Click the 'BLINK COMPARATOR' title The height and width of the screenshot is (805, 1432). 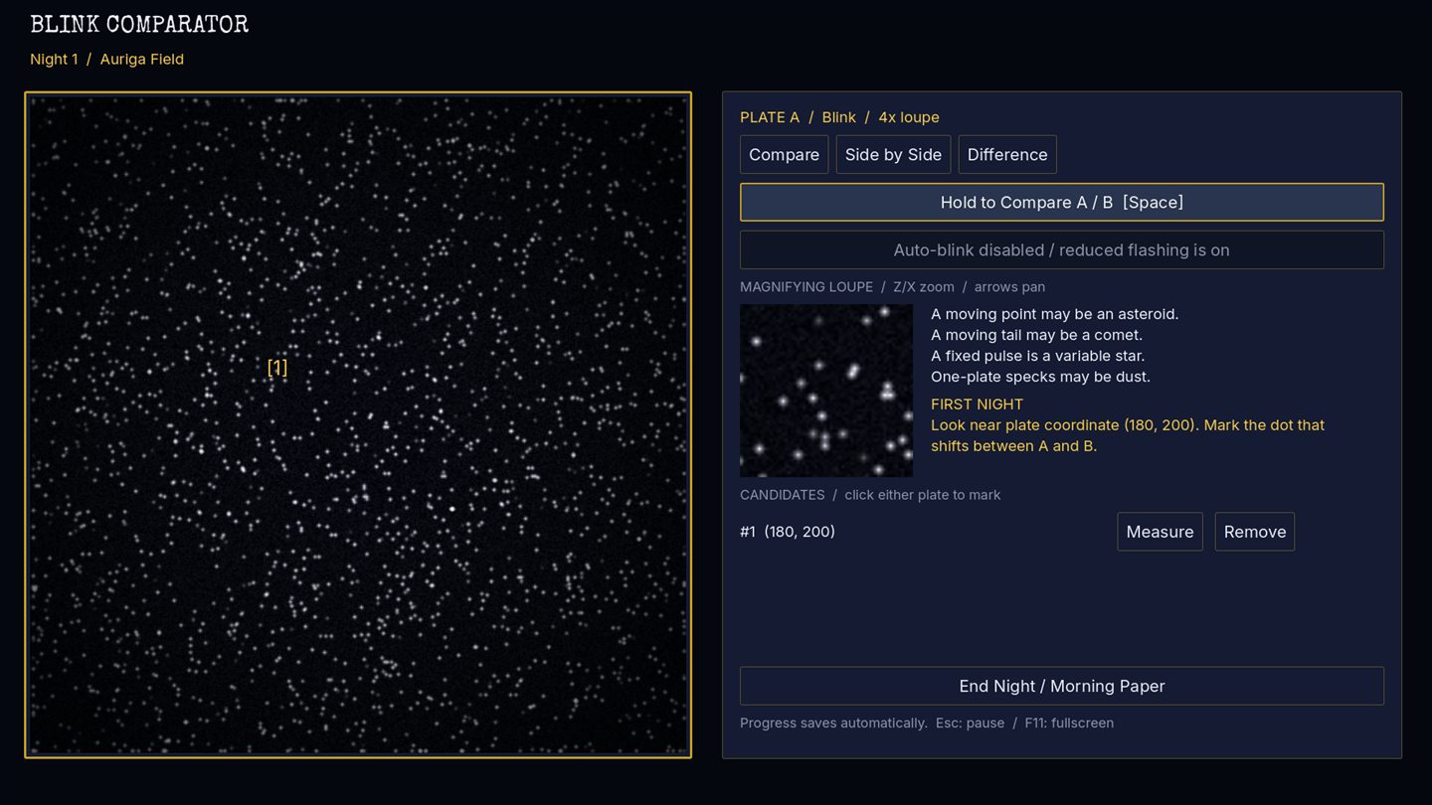[139, 25]
